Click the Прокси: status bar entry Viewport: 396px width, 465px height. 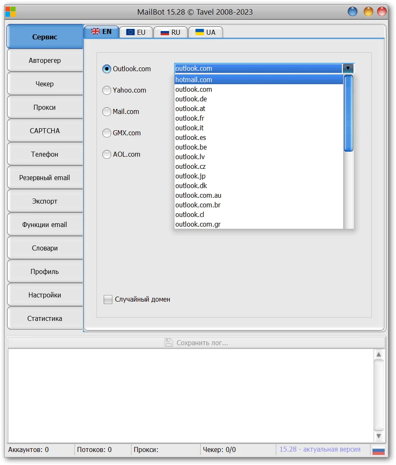click(x=146, y=449)
